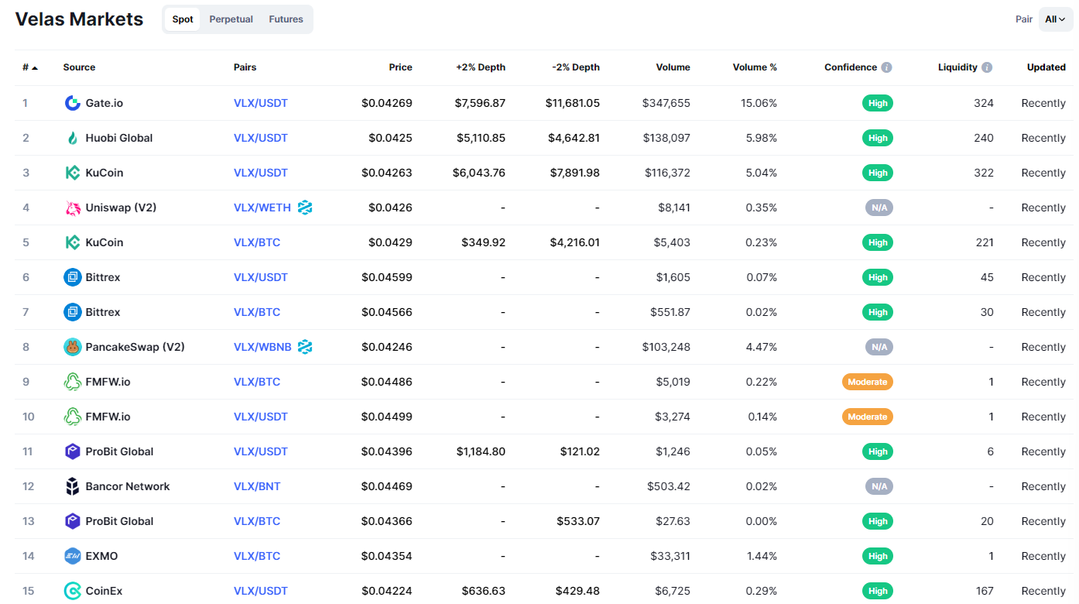Click the CoinEx exchange logo
The width and height of the screenshot is (1079, 604).
(x=72, y=591)
